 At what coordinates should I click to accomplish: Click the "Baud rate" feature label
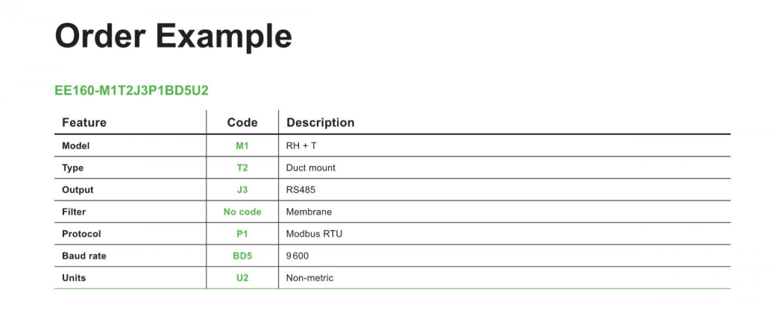84,256
